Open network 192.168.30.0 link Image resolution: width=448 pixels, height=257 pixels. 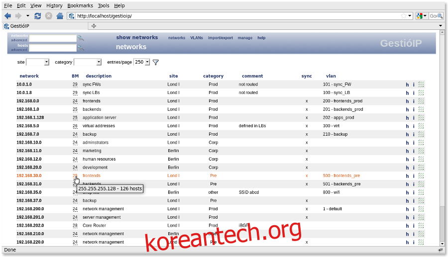point(29,175)
